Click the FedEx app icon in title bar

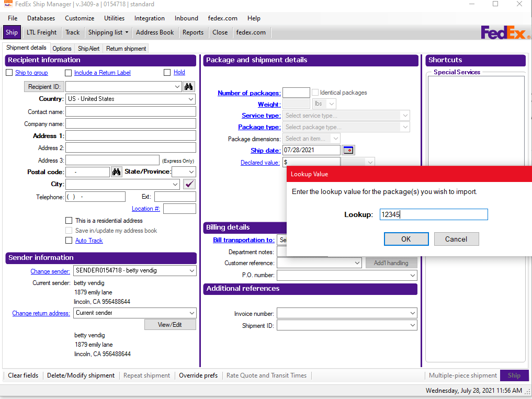click(x=8, y=4)
